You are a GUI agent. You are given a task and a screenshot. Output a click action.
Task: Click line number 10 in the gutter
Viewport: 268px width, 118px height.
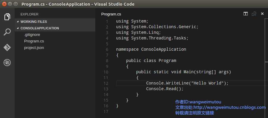point(106,72)
